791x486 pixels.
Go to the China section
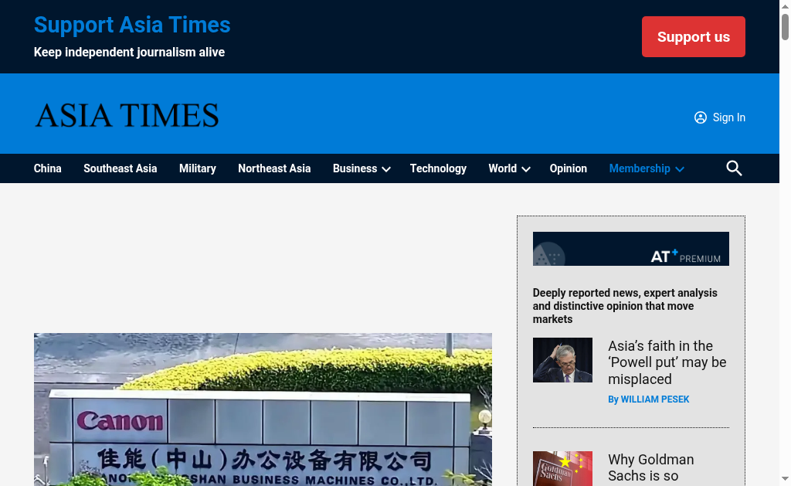point(47,168)
